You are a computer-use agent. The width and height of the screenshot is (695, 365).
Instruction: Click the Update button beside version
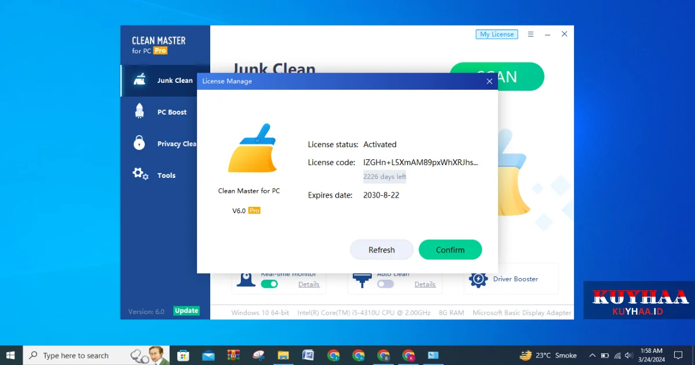(x=186, y=311)
